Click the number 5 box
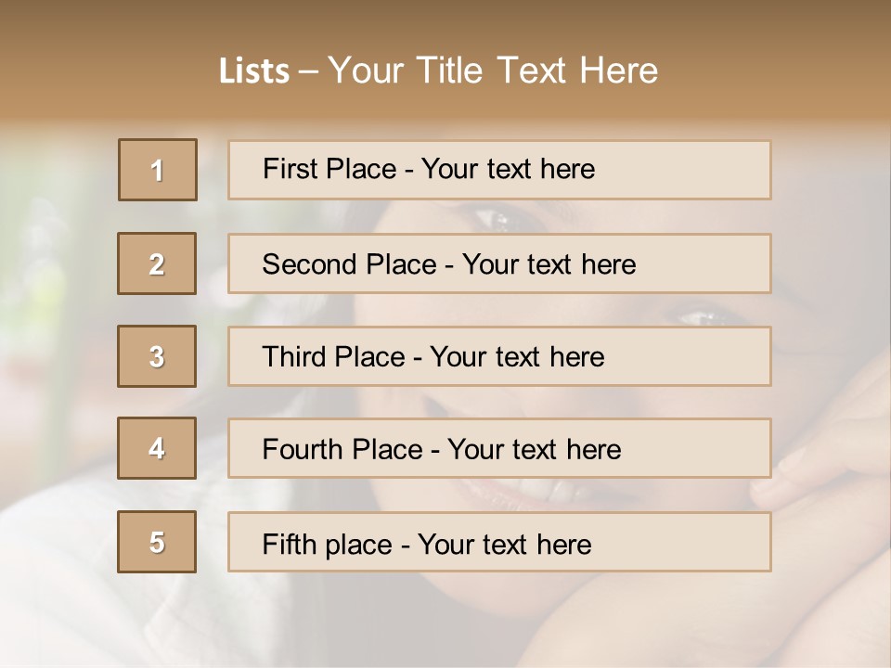 click(157, 542)
